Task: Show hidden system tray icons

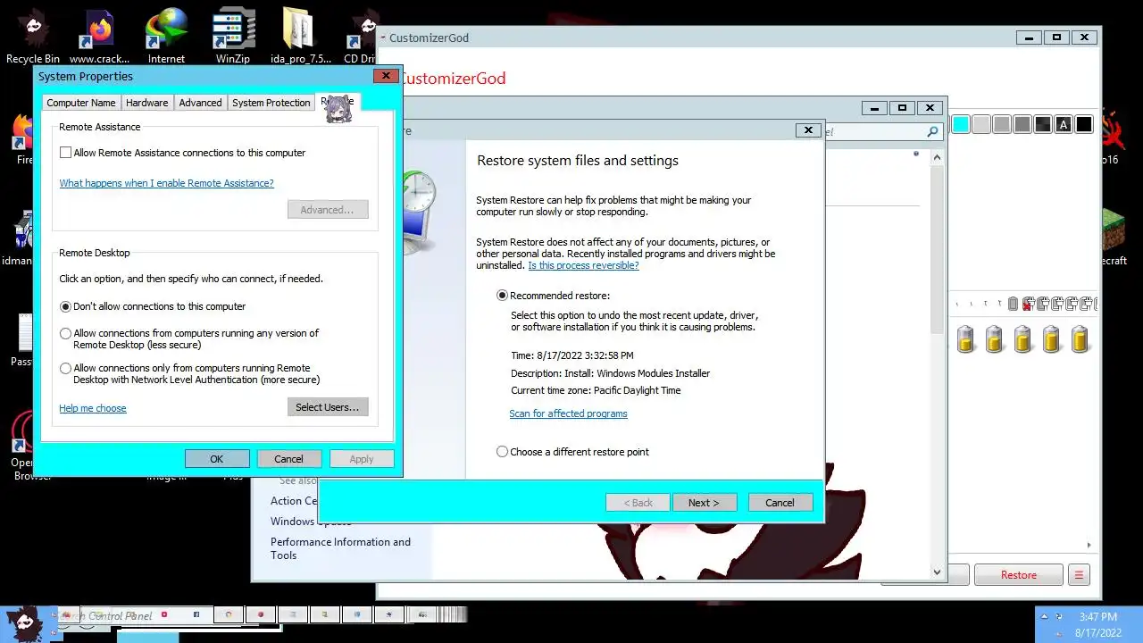Action: click(x=1045, y=616)
